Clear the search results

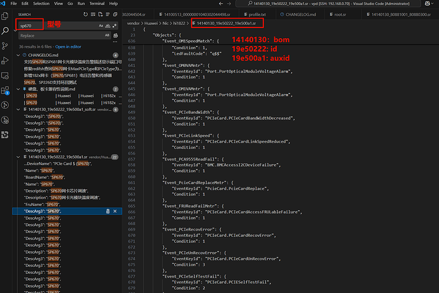94,14
